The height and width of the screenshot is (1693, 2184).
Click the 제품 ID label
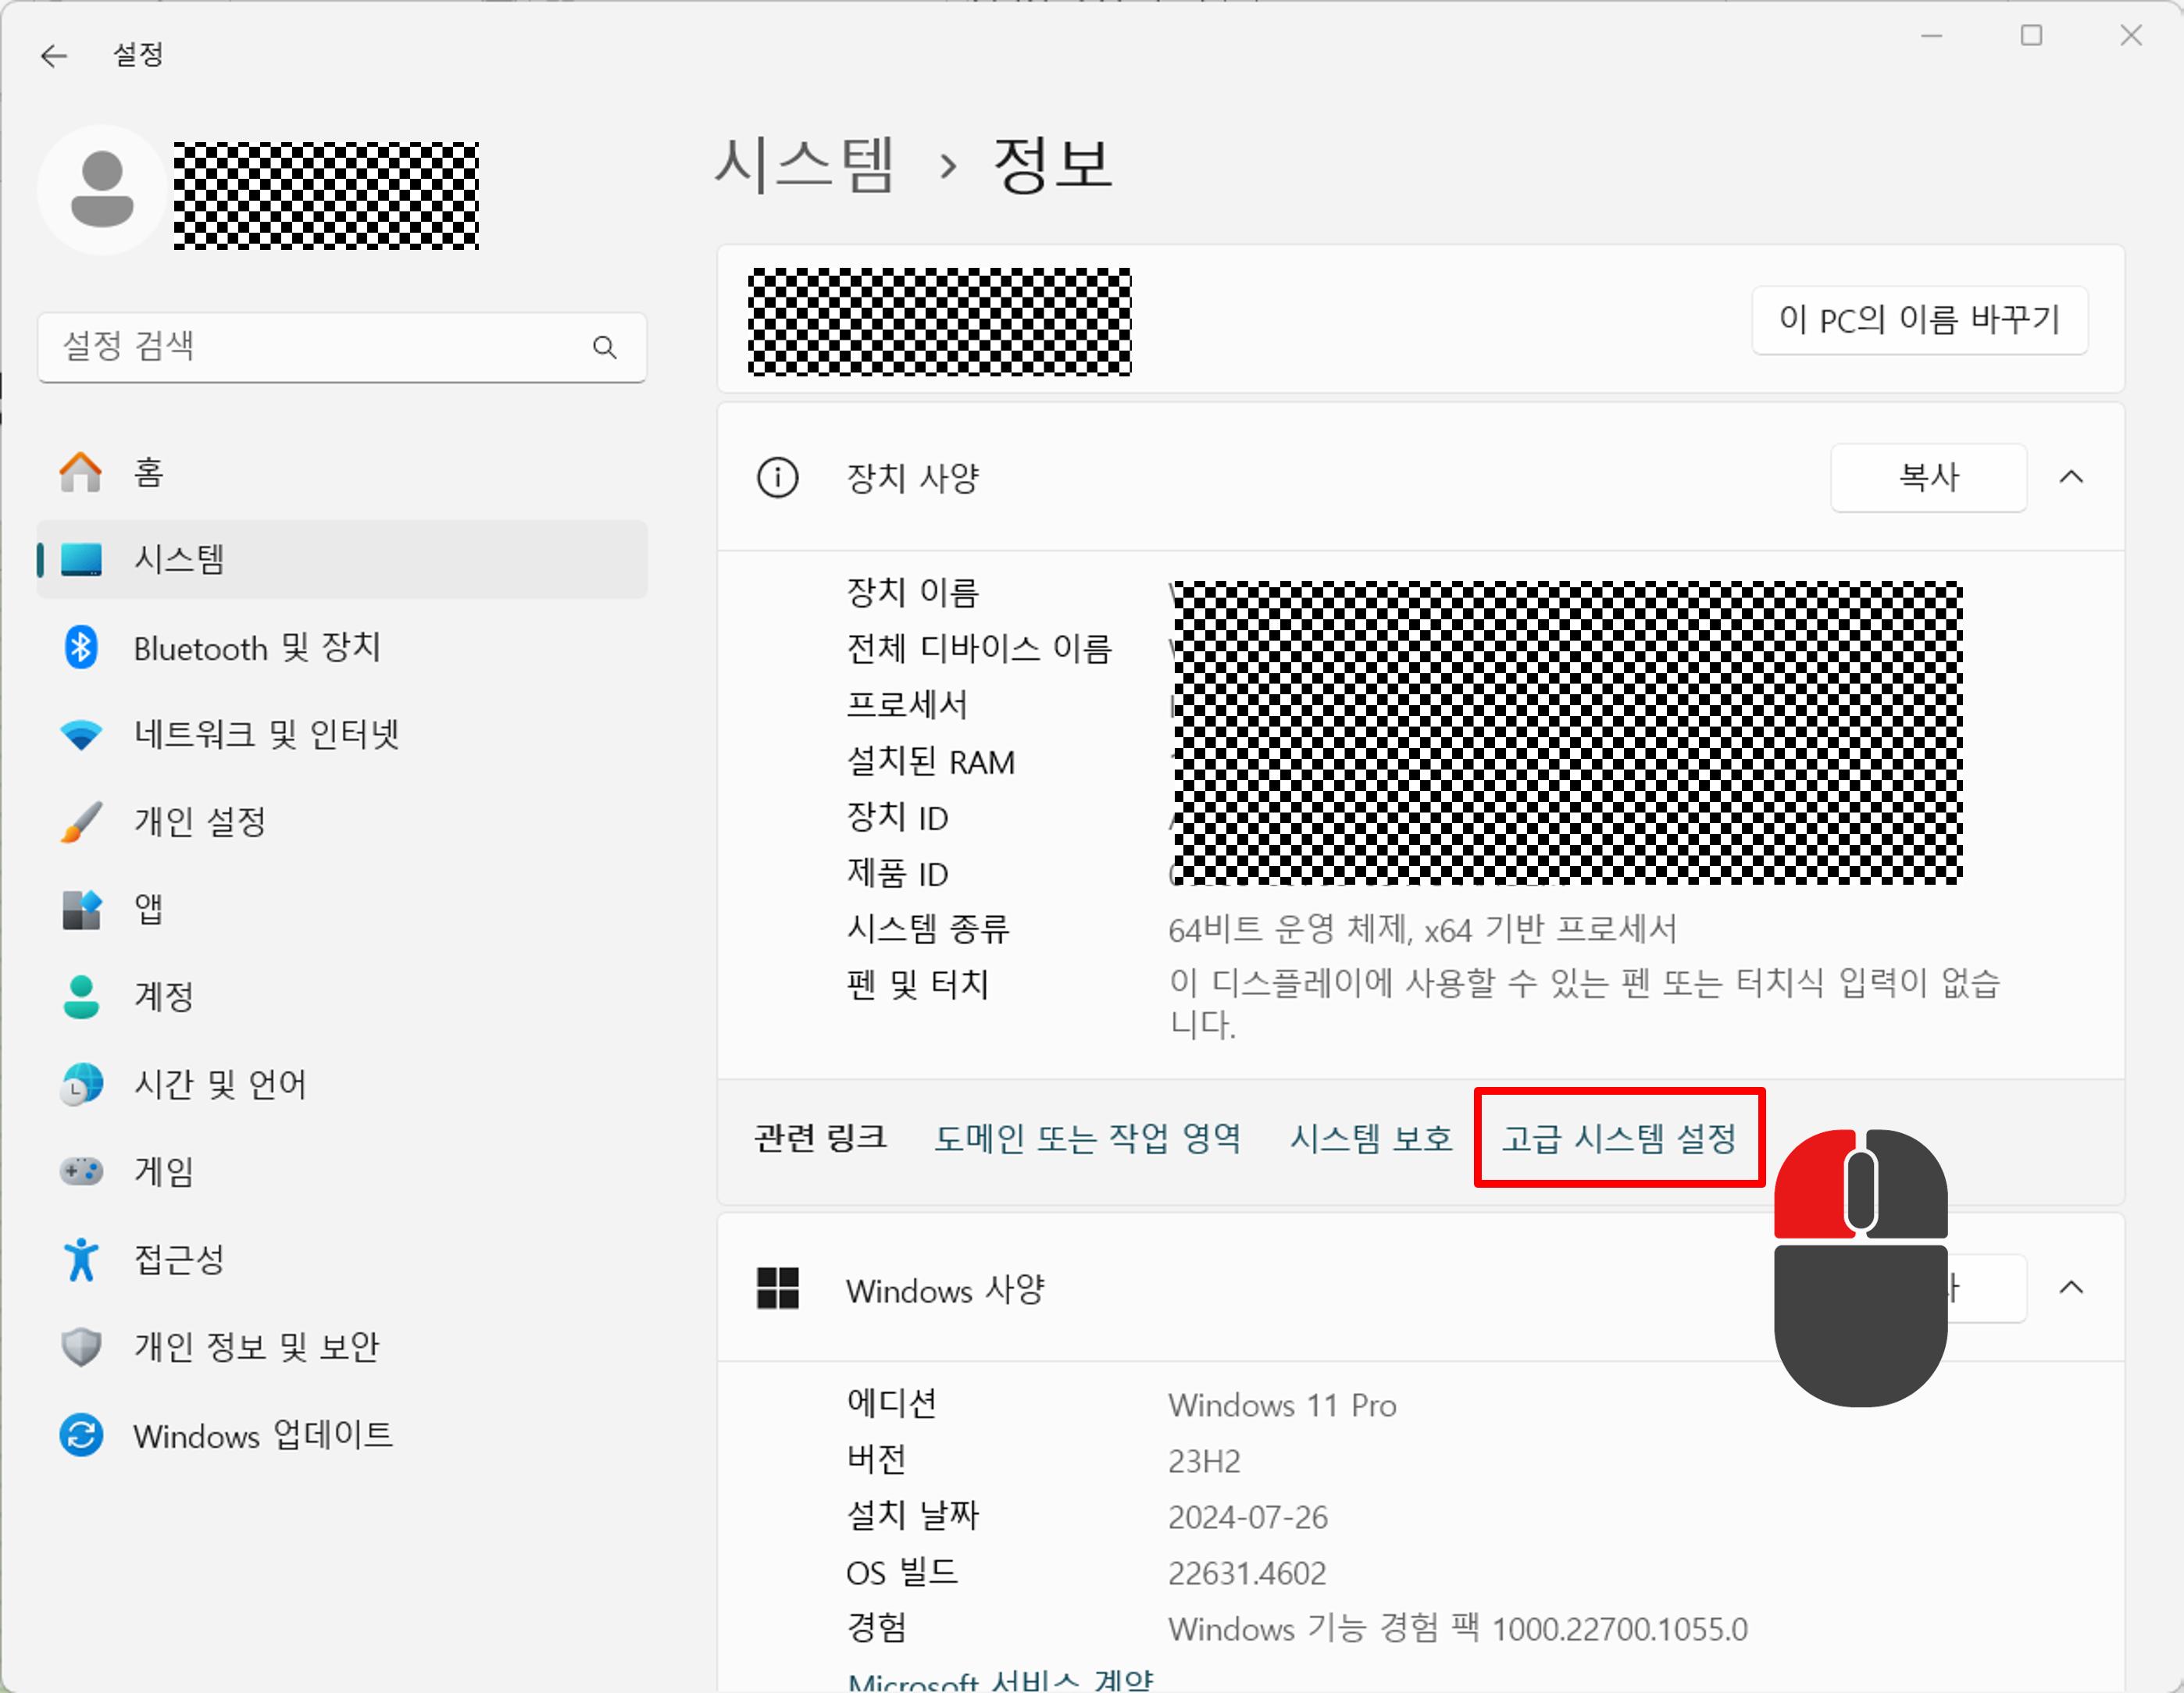(897, 874)
